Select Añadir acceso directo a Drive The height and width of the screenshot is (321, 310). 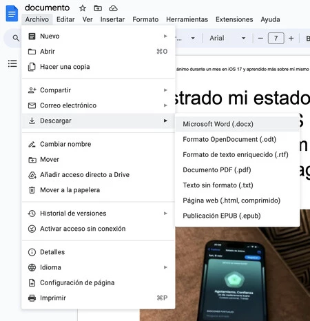(99, 175)
